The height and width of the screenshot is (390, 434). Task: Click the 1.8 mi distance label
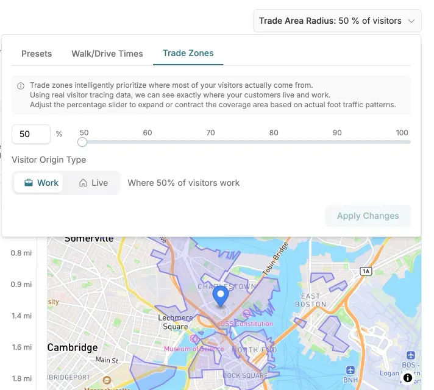(x=21, y=378)
